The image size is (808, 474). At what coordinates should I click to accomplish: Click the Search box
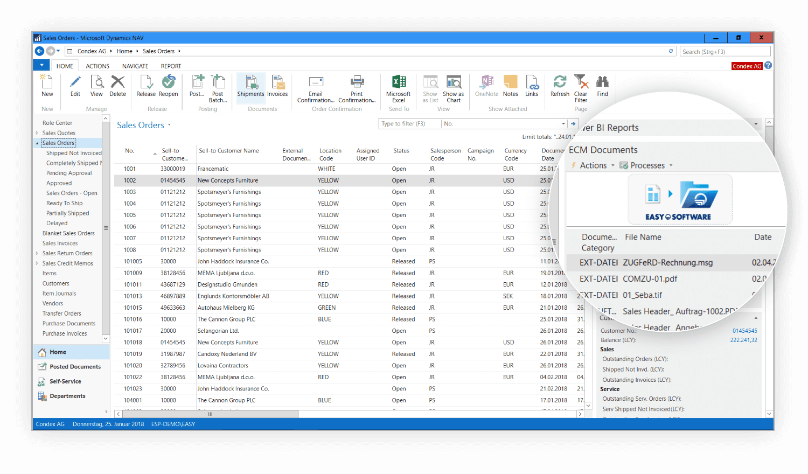click(725, 52)
